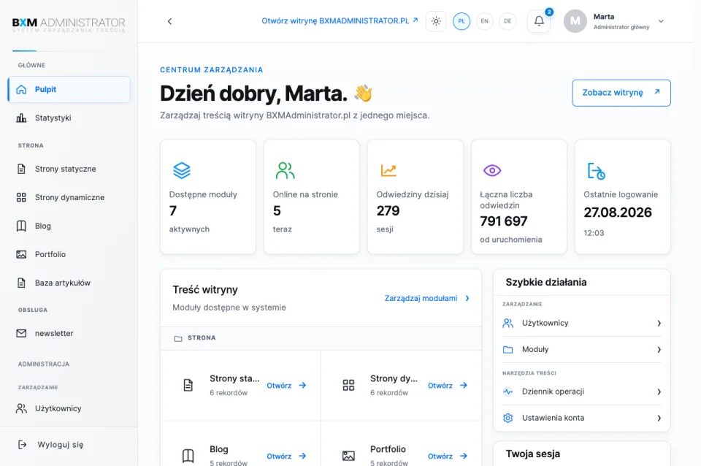Click Odwiedziny dzisiaj chart icon
The image size is (701, 466).
click(x=388, y=170)
